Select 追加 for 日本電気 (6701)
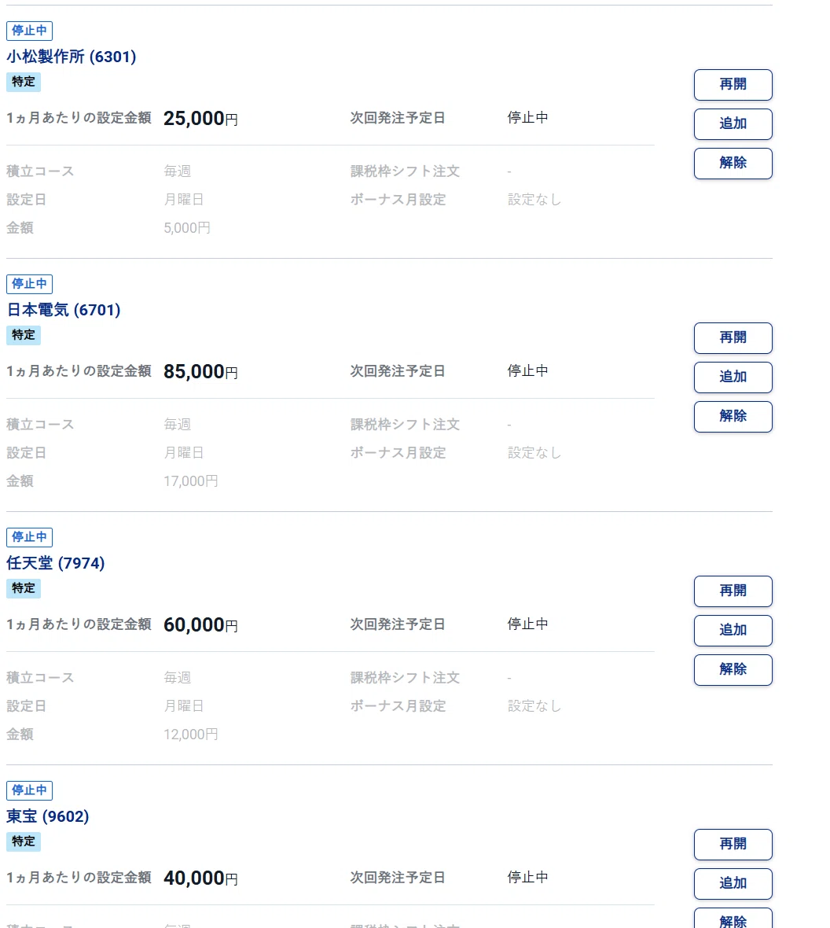The height and width of the screenshot is (928, 830). click(x=733, y=377)
